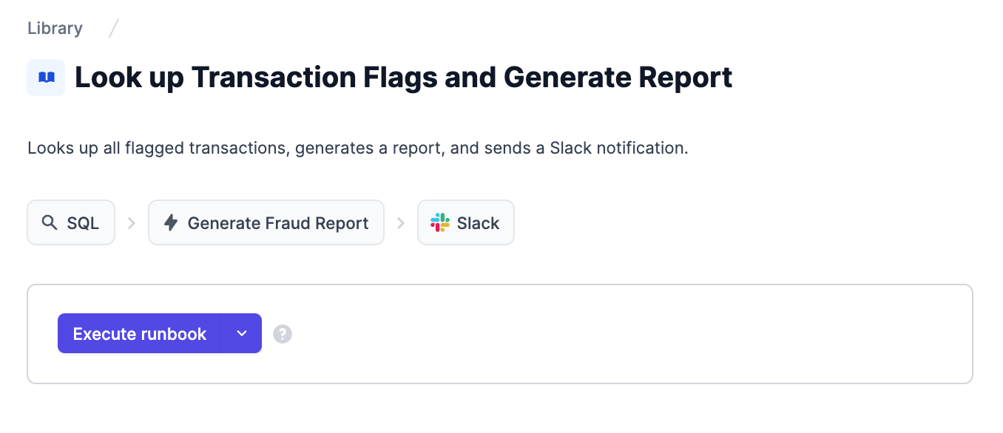Select the Generate Fraud Report step text
Image resolution: width=1003 pixels, height=433 pixels.
pyautogui.click(x=278, y=223)
